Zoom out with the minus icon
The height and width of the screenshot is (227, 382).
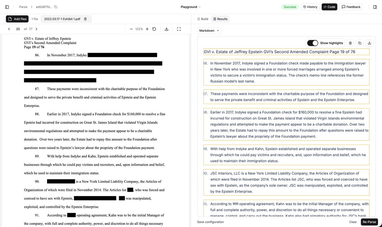point(131,29)
